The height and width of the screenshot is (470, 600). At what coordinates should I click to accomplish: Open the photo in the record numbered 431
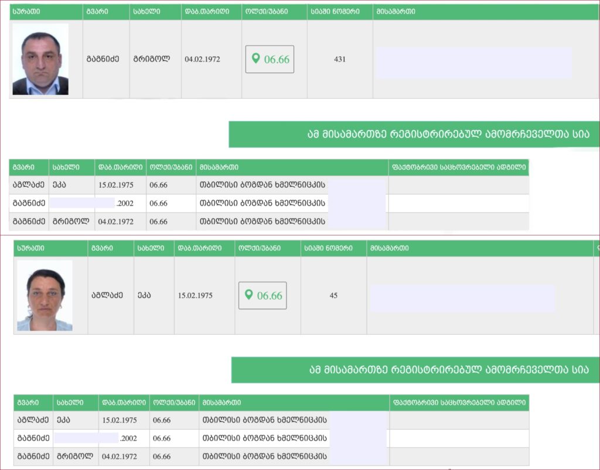click(x=40, y=59)
